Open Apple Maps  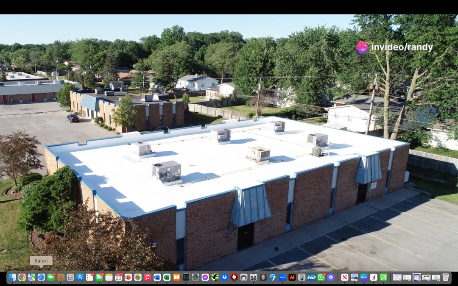pos(31,277)
